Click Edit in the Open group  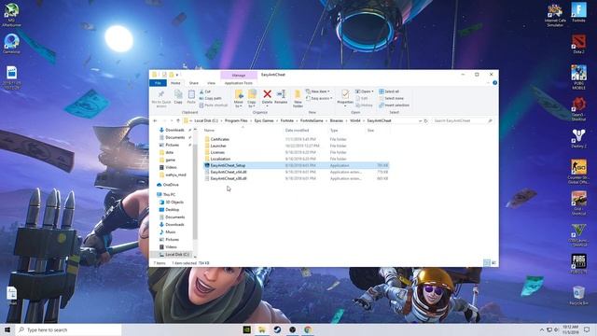pos(362,98)
